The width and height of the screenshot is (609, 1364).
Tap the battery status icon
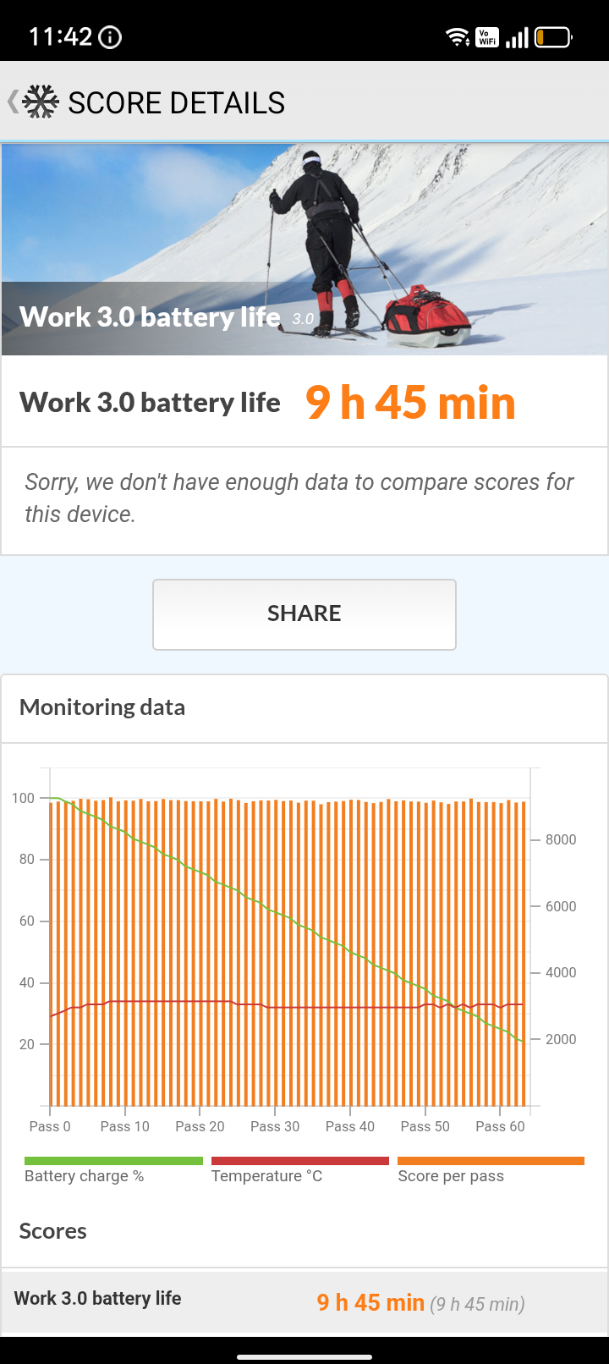(553, 37)
